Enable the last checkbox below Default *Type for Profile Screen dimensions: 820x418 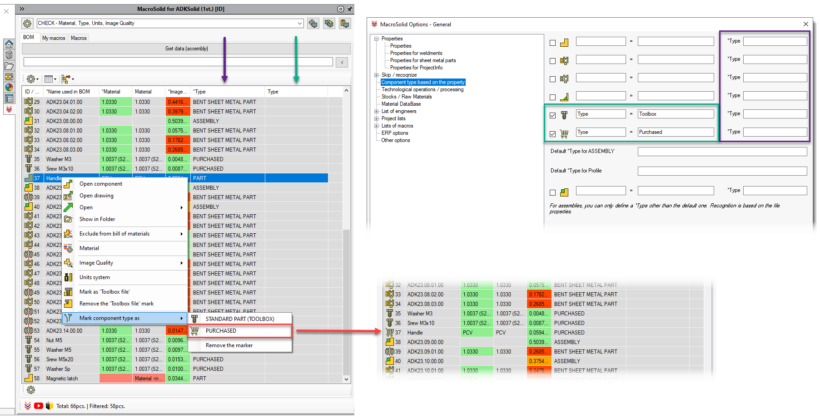coord(552,192)
